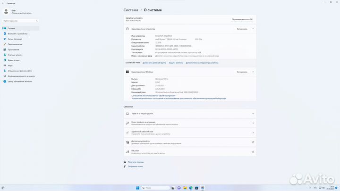Open "Дополнительные параметры системы" link

click(x=202, y=63)
